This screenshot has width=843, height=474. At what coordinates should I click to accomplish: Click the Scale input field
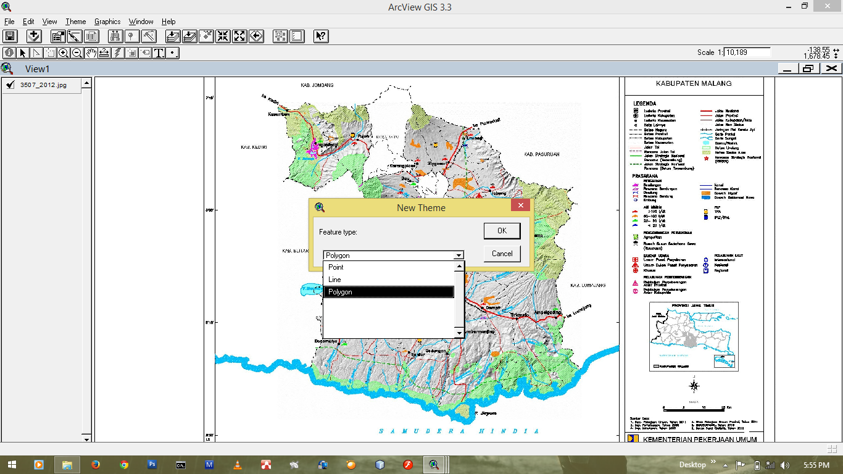click(747, 52)
